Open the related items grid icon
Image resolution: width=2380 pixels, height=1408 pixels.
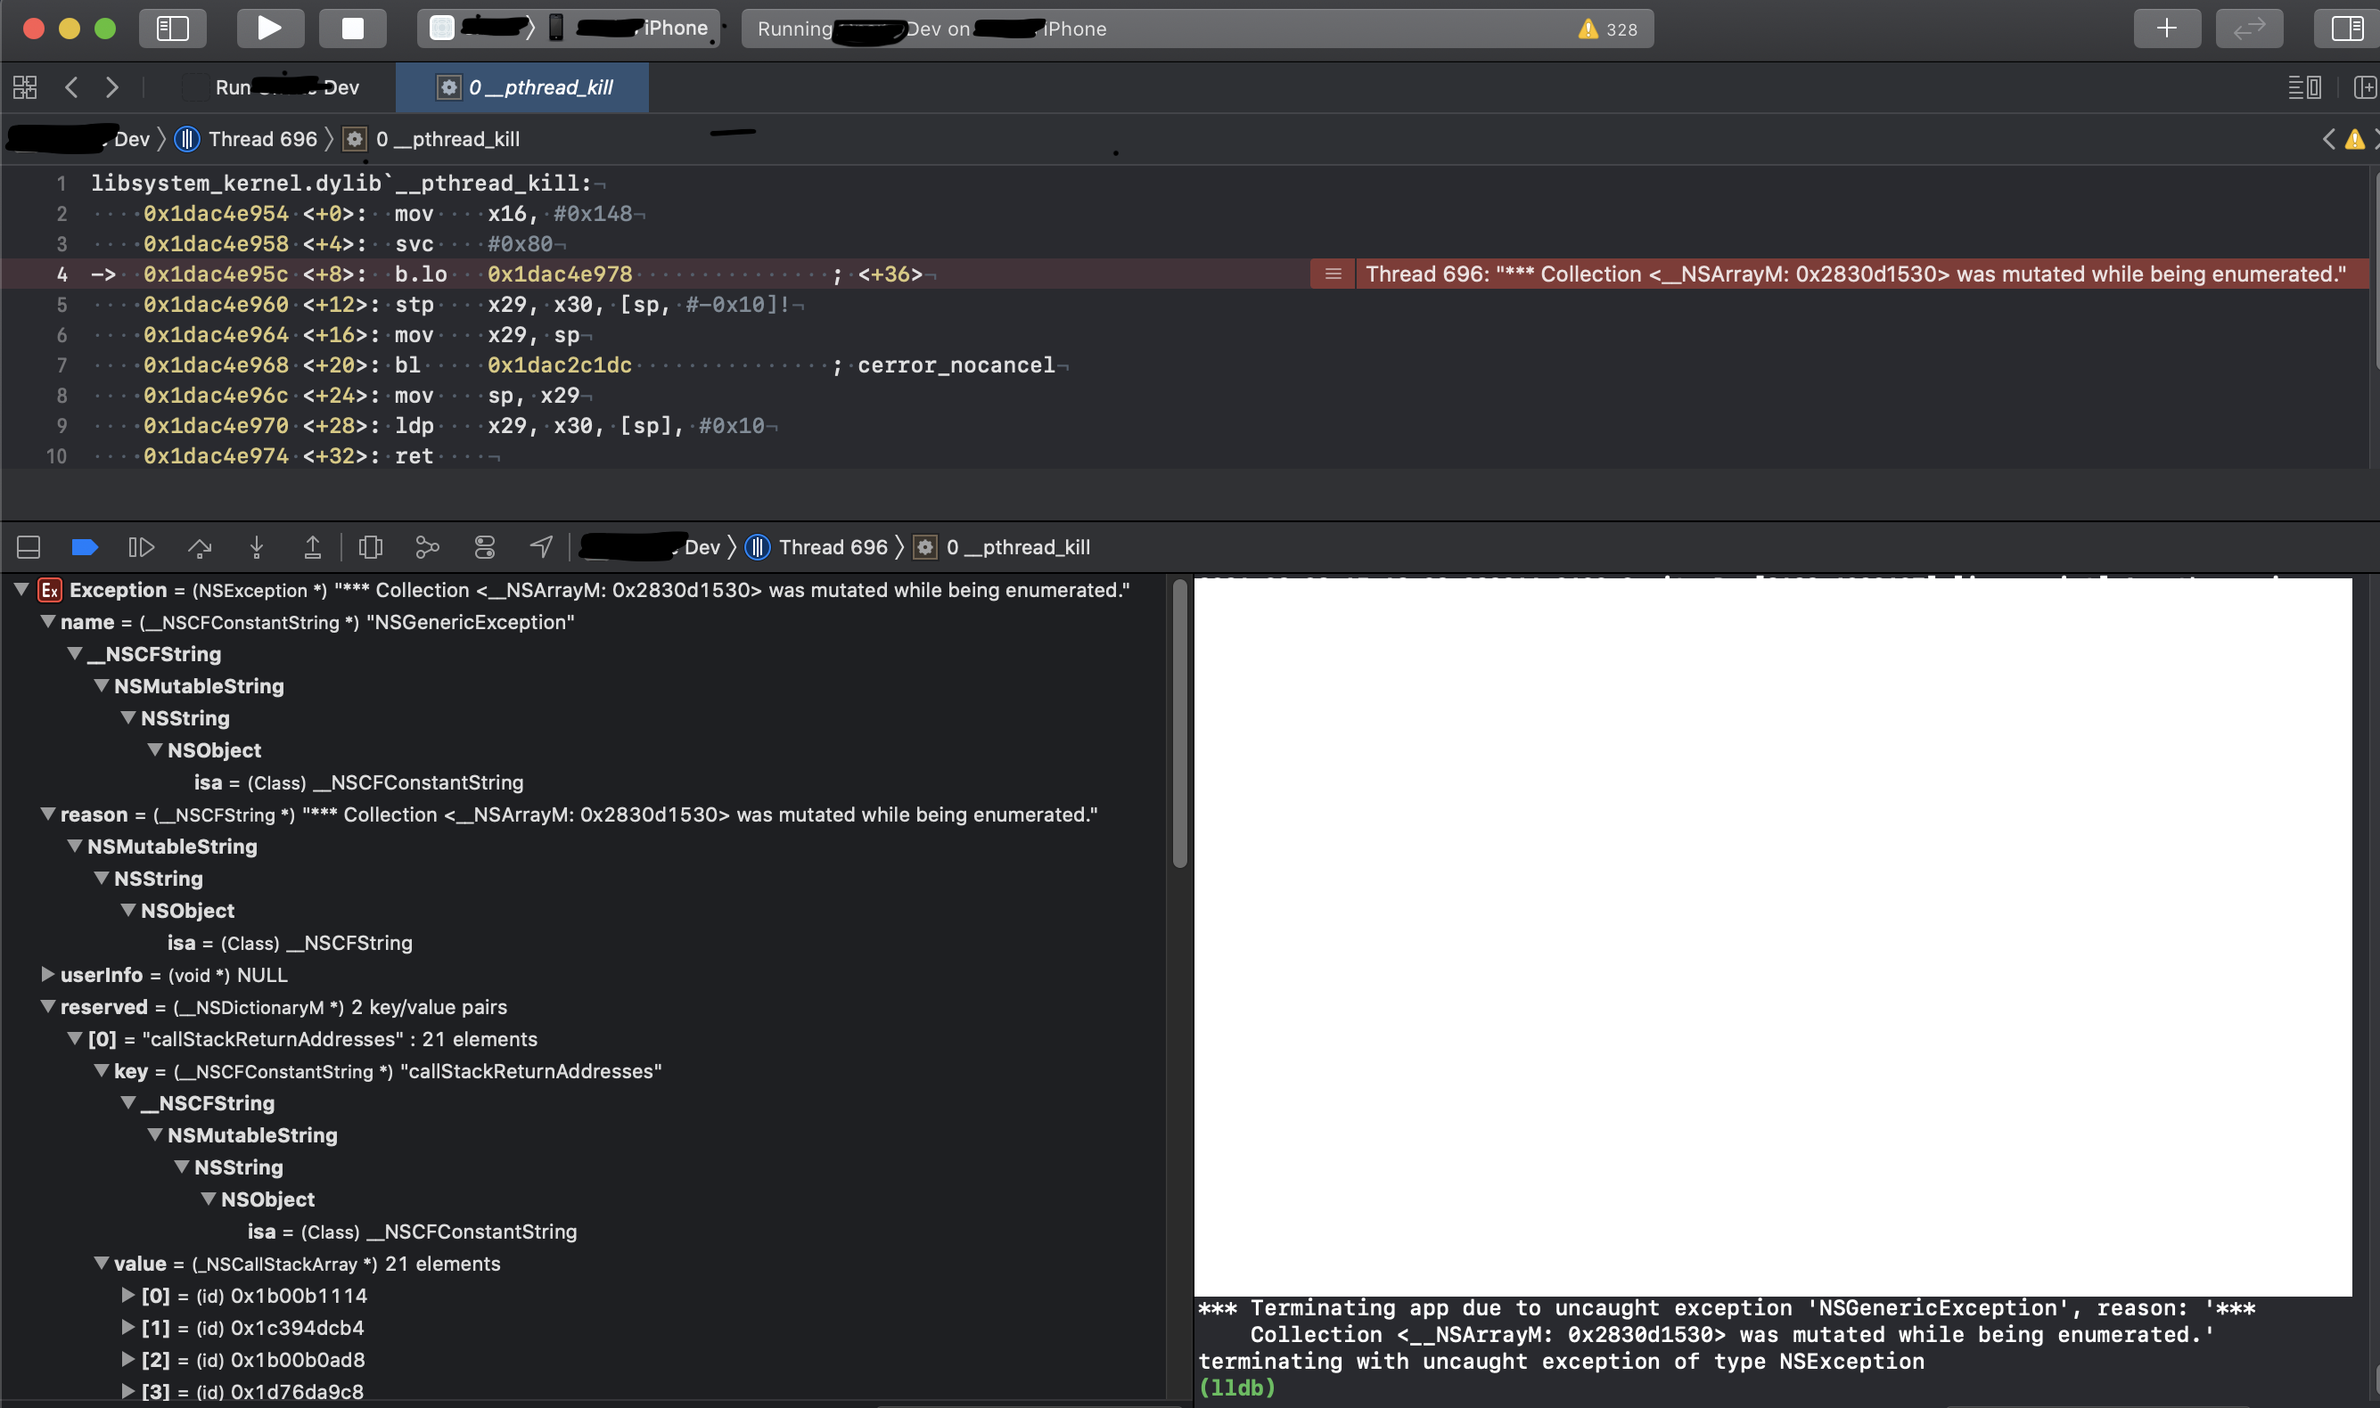coord(25,87)
